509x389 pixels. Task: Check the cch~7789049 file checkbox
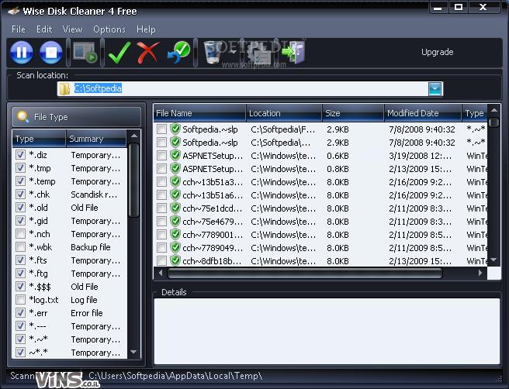coord(161,248)
